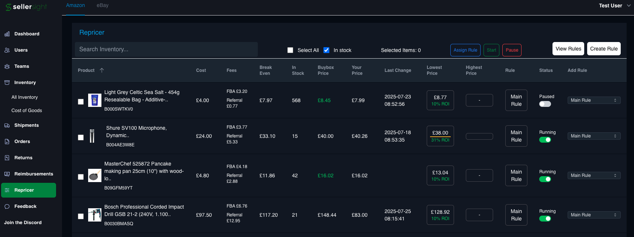Check the Select All checkbox
Image resolution: width=634 pixels, height=237 pixels.
[x=290, y=50]
